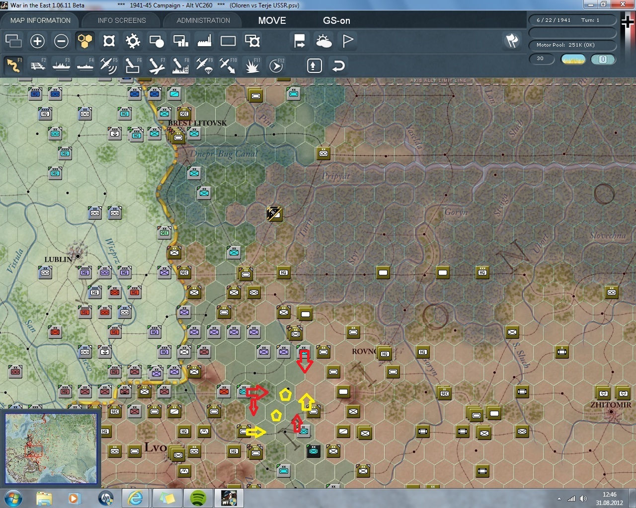This screenshot has width=636, height=508.
Task: Open the ADMINISTRATION tab
Action: (203, 20)
